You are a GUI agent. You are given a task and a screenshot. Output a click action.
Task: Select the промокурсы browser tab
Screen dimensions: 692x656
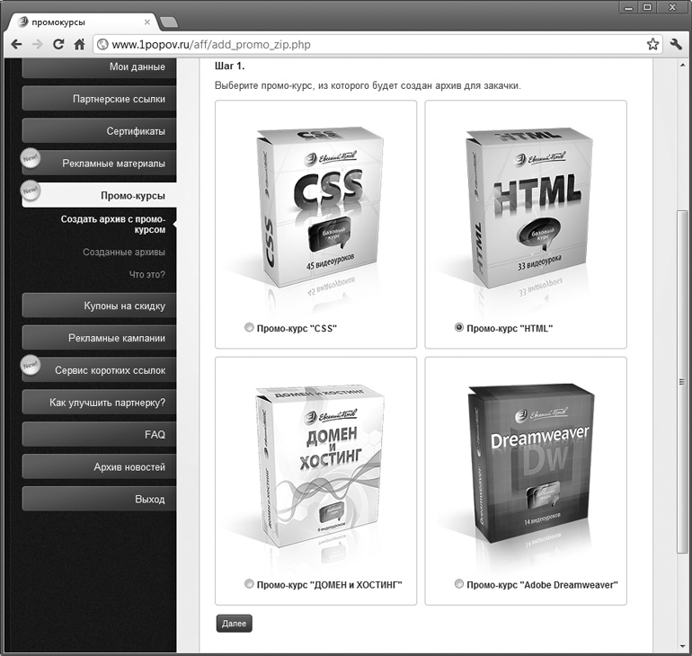click(82, 22)
